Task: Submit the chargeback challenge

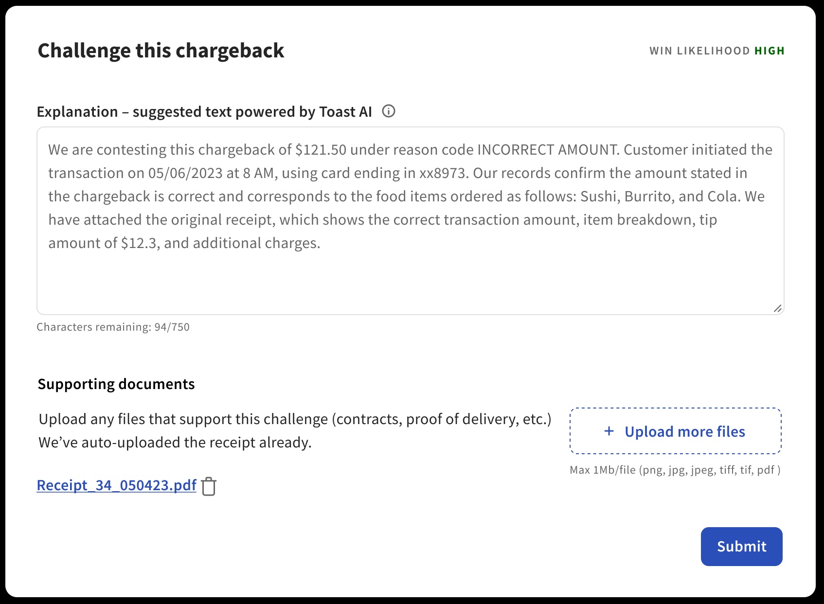Action: [741, 546]
